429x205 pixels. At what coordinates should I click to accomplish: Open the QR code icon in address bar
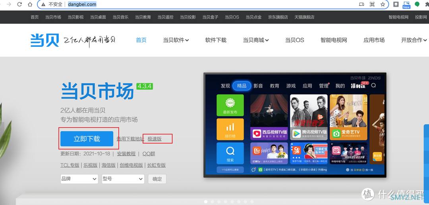[x=372, y=4]
